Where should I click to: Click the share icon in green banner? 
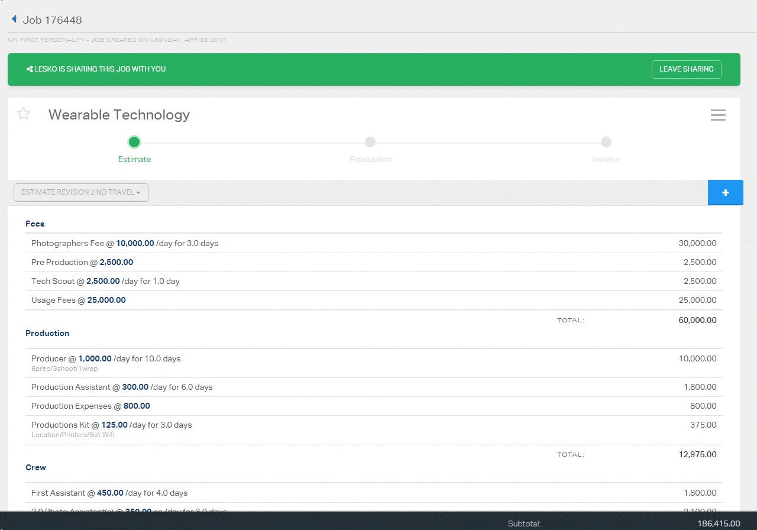coord(30,69)
